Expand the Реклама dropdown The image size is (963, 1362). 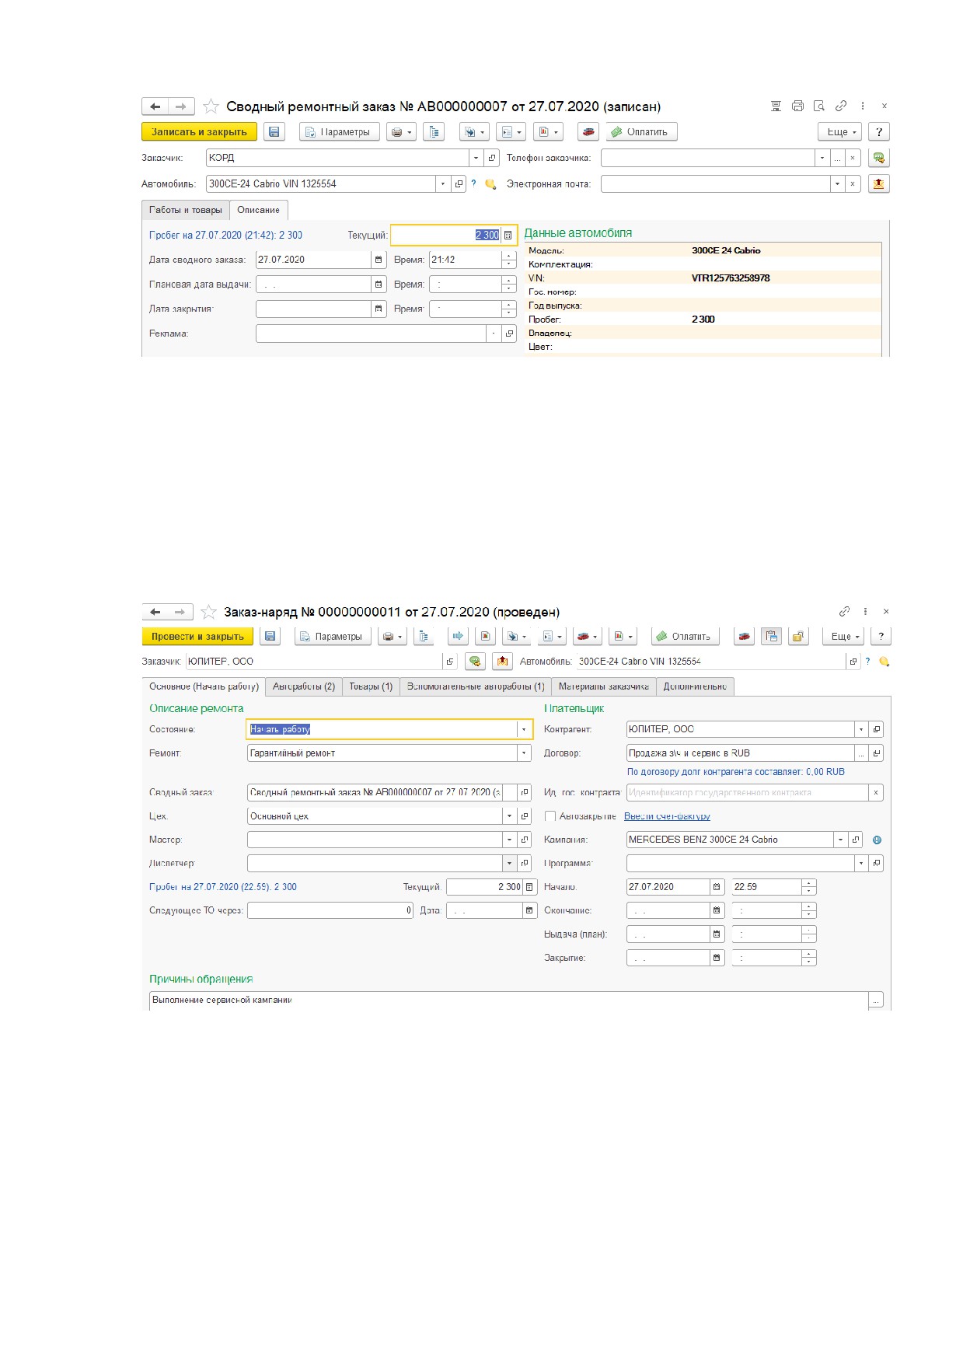pyautogui.click(x=494, y=334)
